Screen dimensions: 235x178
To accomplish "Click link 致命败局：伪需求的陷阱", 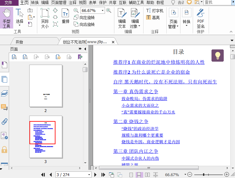I will (x=144, y=99).
